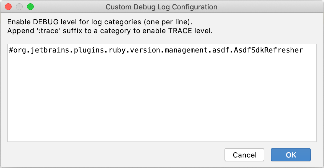324x168 pixels.
Task: Click Cancel to dismiss the dialog
Action: pos(244,155)
